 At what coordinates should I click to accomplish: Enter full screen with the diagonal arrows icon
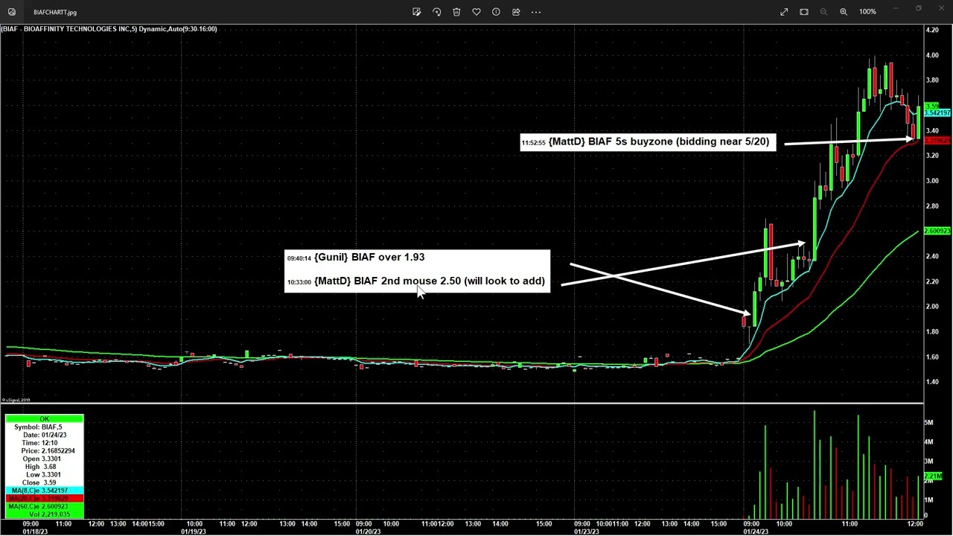point(784,12)
